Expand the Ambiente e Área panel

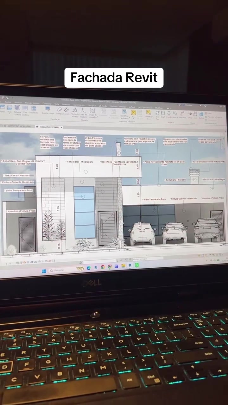[x=127, y=121]
